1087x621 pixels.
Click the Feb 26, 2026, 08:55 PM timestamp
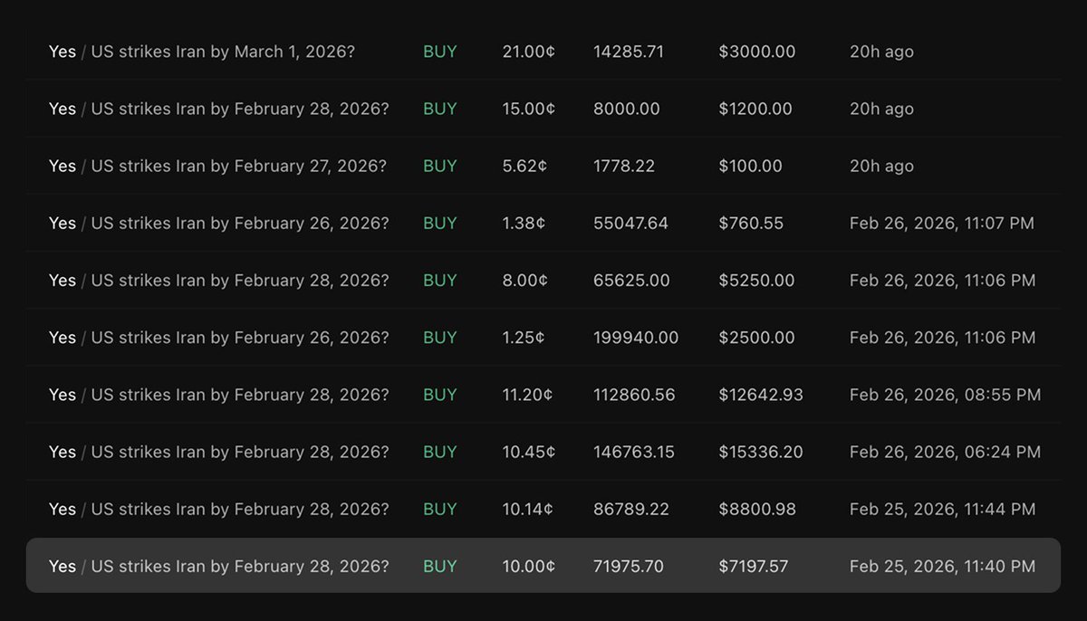point(945,395)
